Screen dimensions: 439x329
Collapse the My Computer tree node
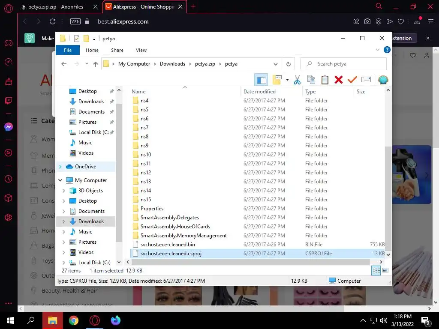click(60, 180)
